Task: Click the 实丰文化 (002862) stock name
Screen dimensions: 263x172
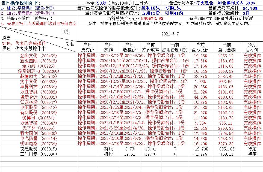Action: pyautogui.click(x=39, y=82)
